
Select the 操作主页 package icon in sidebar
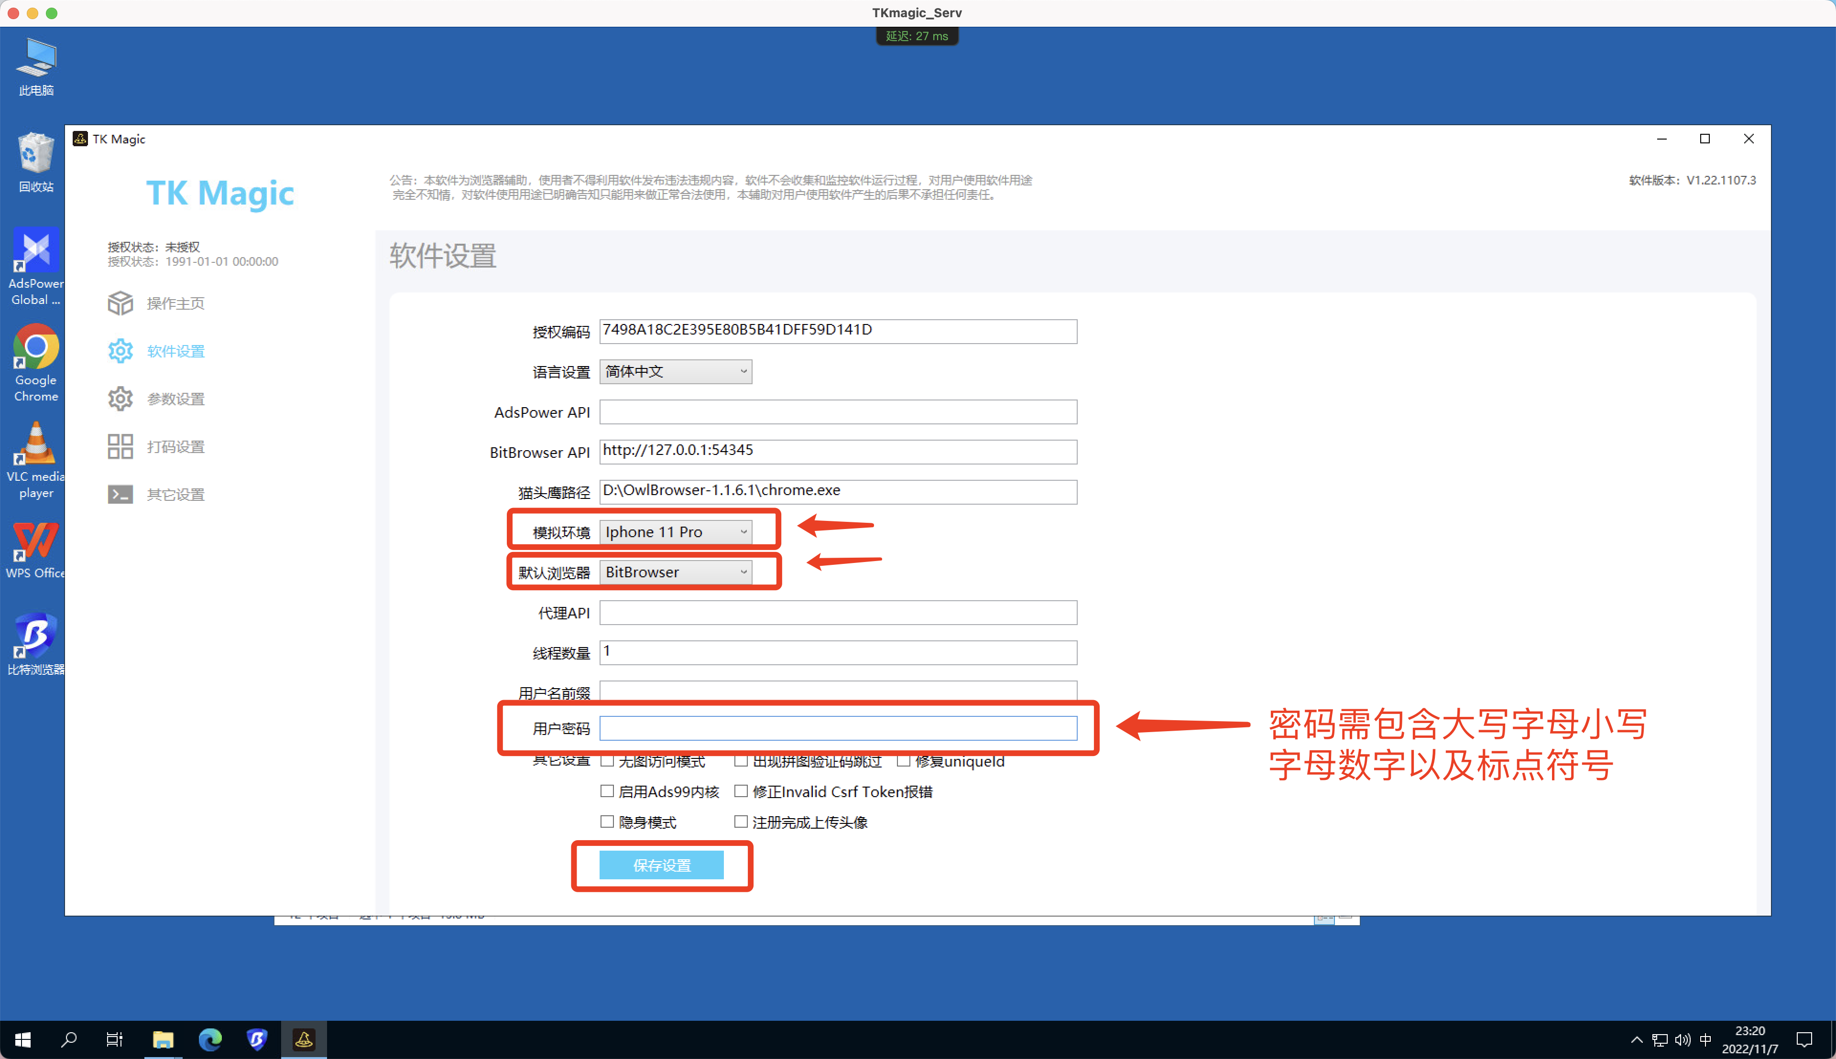[x=121, y=303]
